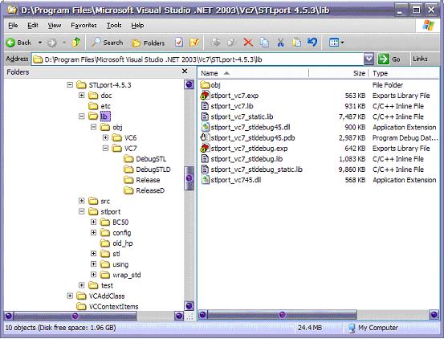Click the Go button
The image size is (444, 339).
point(390,59)
